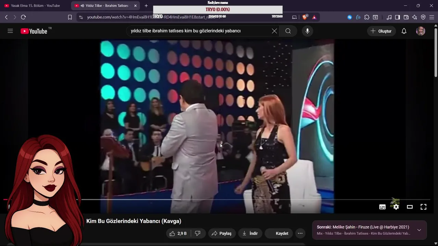
Task: Clear the search query with the X
Action: pyautogui.click(x=274, y=31)
